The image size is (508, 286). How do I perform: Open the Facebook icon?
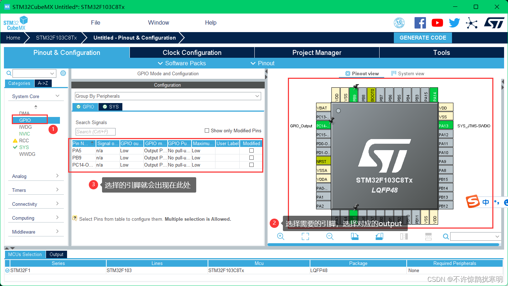tap(420, 23)
